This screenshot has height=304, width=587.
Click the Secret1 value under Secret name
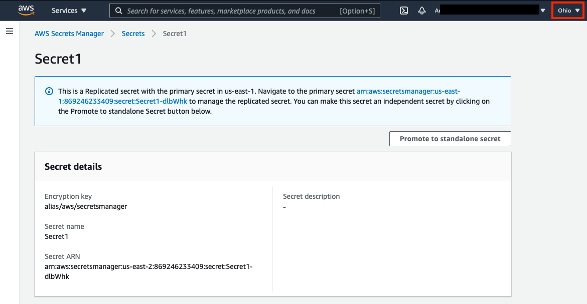[57, 236]
